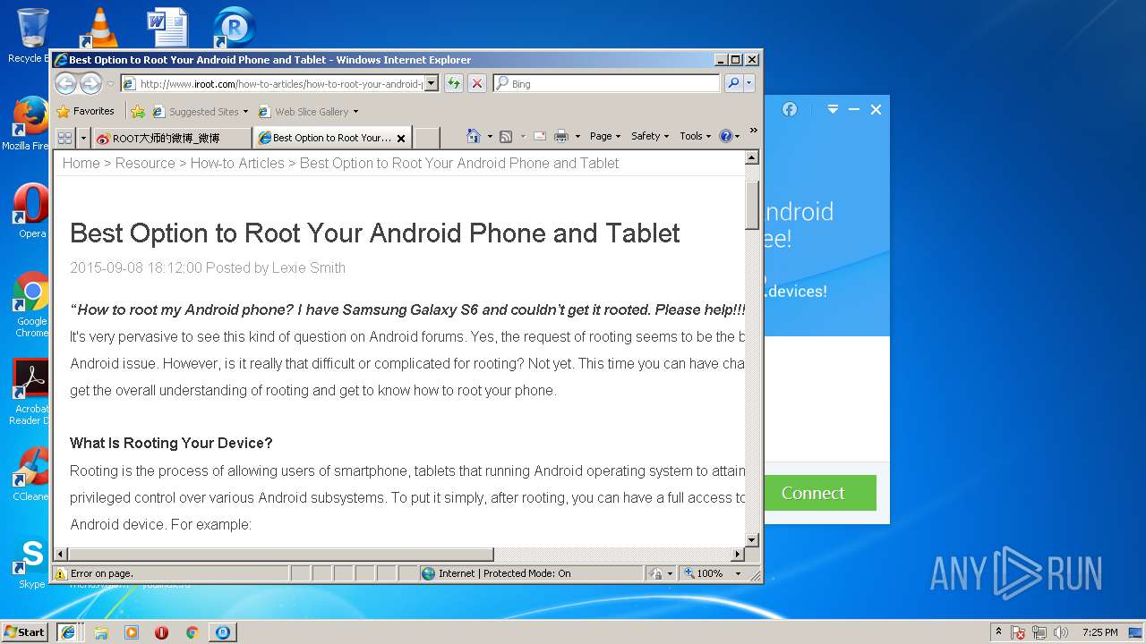Add to Favorites Bar star icon
Viewport: 1146px width, 644px height.
pyautogui.click(x=138, y=112)
